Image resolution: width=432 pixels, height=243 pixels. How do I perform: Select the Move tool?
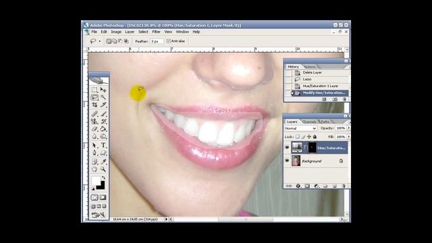pyautogui.click(x=103, y=90)
